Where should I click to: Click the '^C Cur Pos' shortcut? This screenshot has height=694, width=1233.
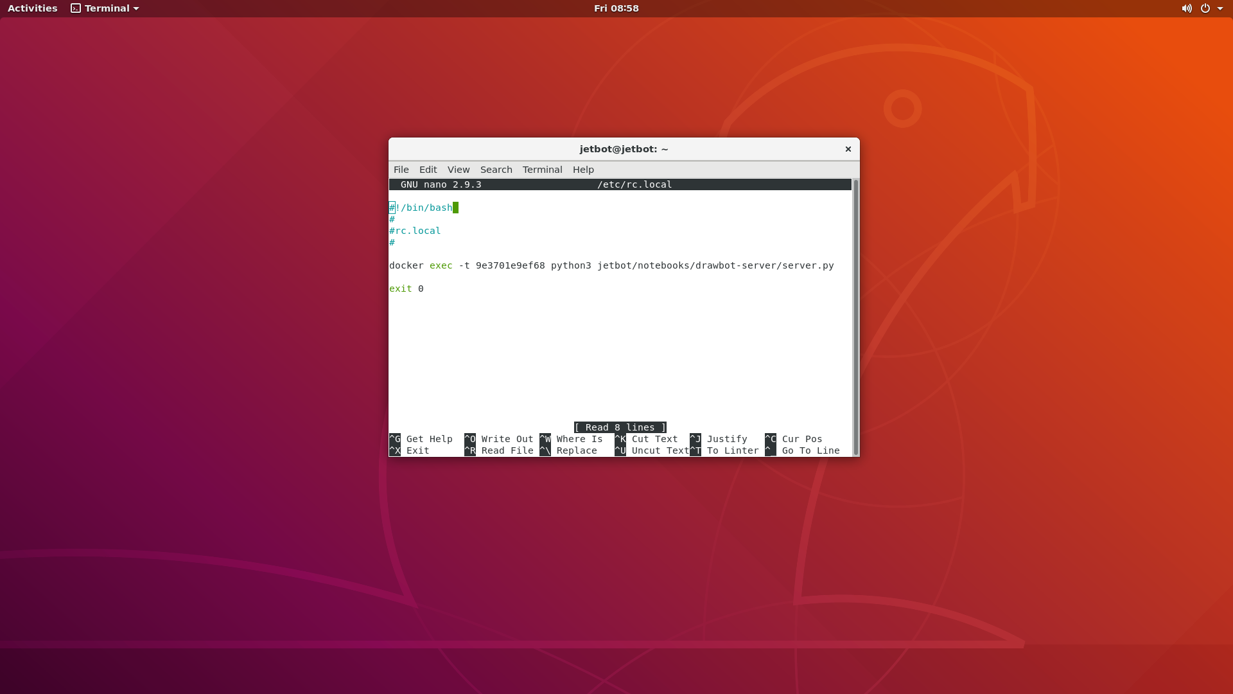[794, 439]
